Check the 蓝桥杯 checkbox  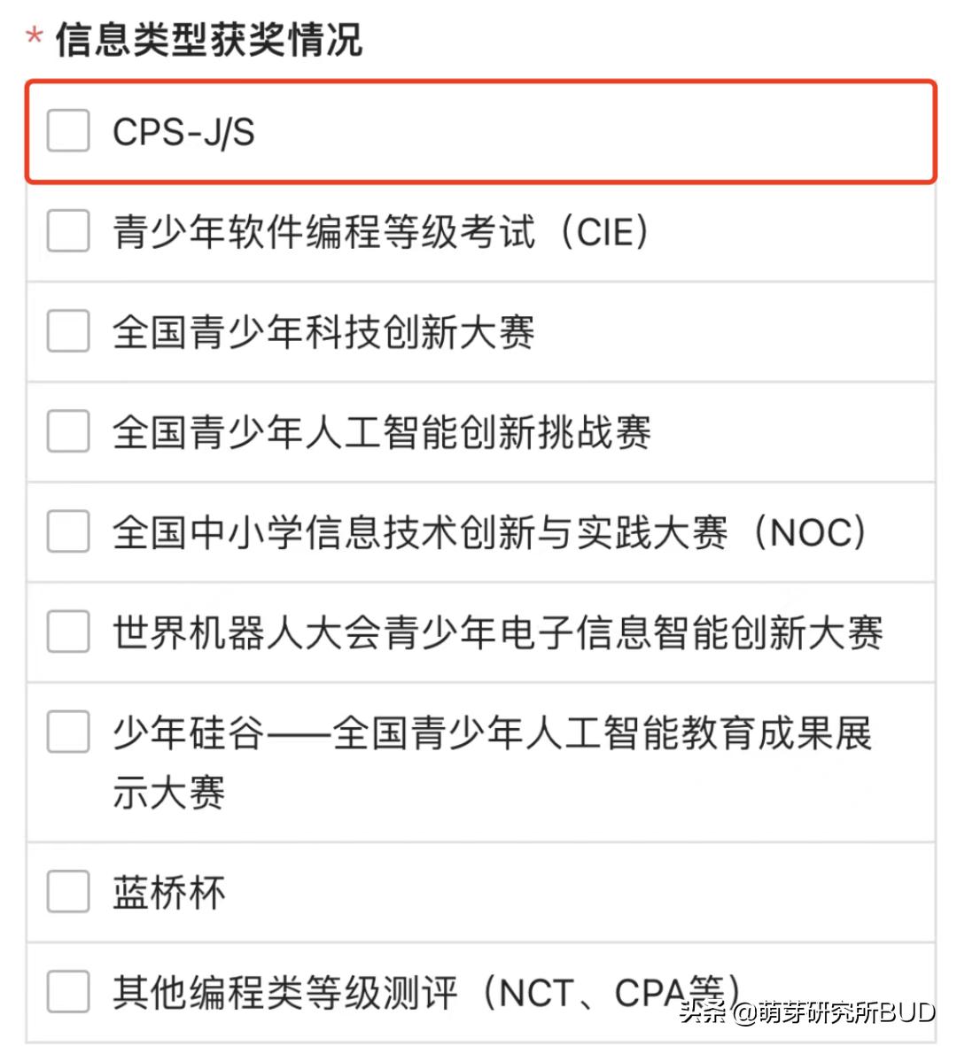click(67, 892)
